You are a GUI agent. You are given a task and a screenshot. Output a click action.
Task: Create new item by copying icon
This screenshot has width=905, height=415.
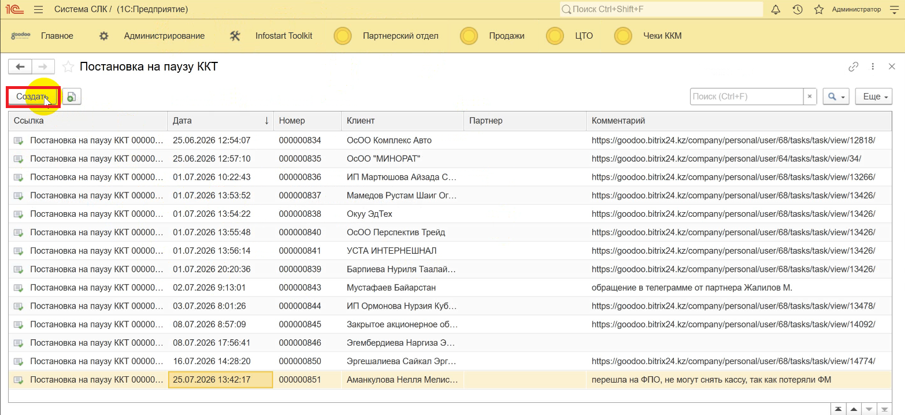click(x=72, y=97)
